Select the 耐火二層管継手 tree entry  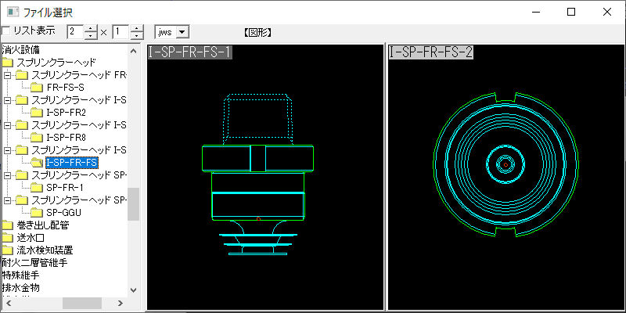click(34, 263)
